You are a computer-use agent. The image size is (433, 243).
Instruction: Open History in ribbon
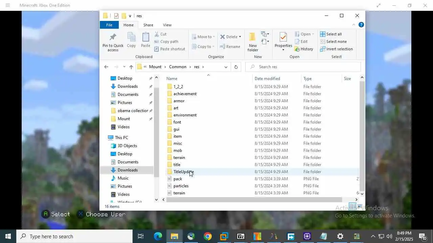pyautogui.click(x=304, y=49)
